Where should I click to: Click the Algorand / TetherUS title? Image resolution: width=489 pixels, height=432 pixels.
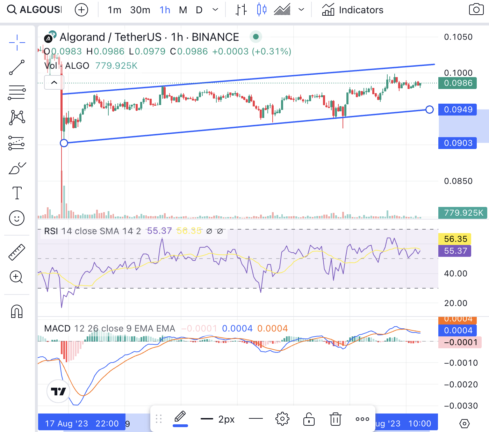[x=149, y=37]
